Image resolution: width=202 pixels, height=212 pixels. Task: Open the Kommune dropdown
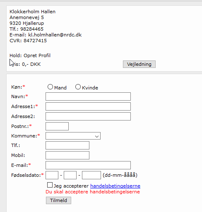click(x=73, y=136)
